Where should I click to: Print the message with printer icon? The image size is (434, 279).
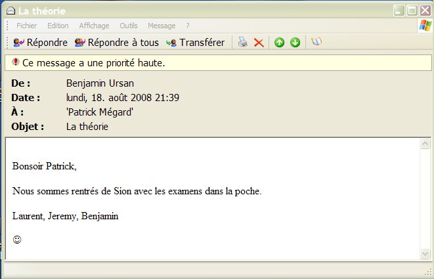coord(243,42)
